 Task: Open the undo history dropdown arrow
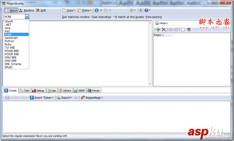[101, 11]
